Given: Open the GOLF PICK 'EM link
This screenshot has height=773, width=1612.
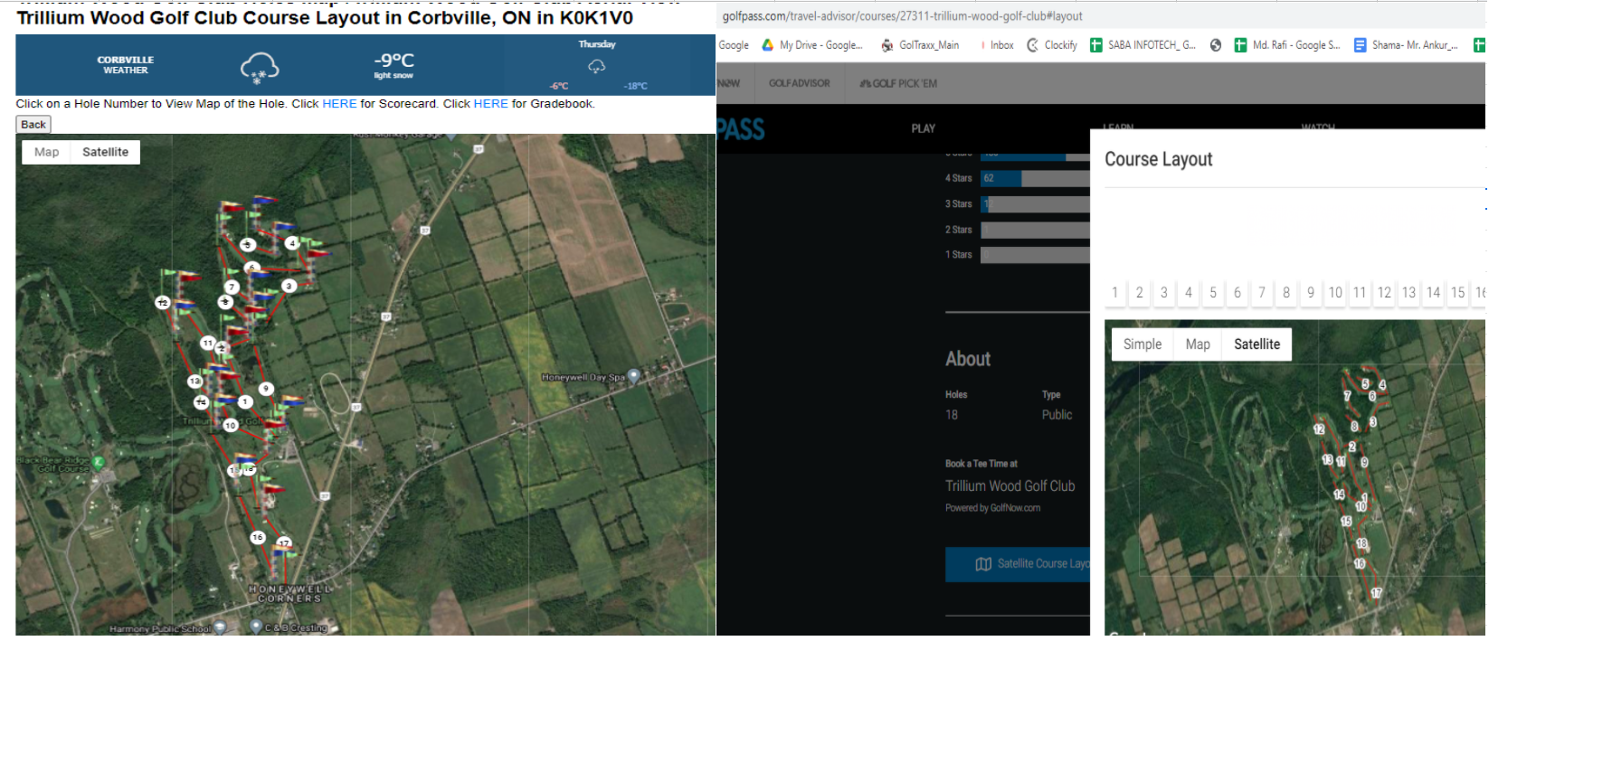Looking at the screenshot, I should click(x=898, y=83).
